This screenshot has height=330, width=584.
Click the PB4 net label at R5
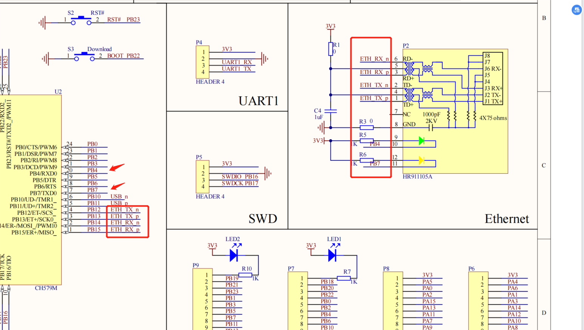click(375, 144)
